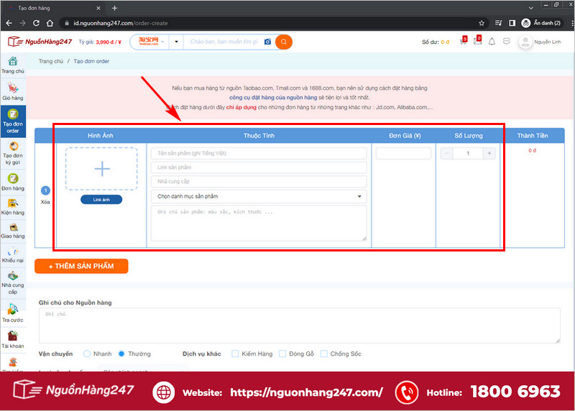
Task: Open Khiếu nại sidebar icon
Action: [x=13, y=255]
